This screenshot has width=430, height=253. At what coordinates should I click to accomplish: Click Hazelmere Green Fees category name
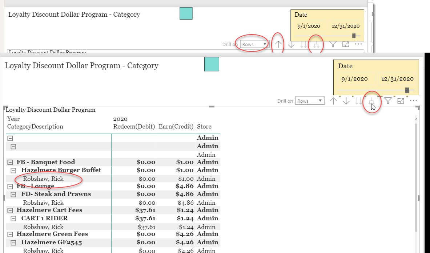pyautogui.click(x=52, y=234)
